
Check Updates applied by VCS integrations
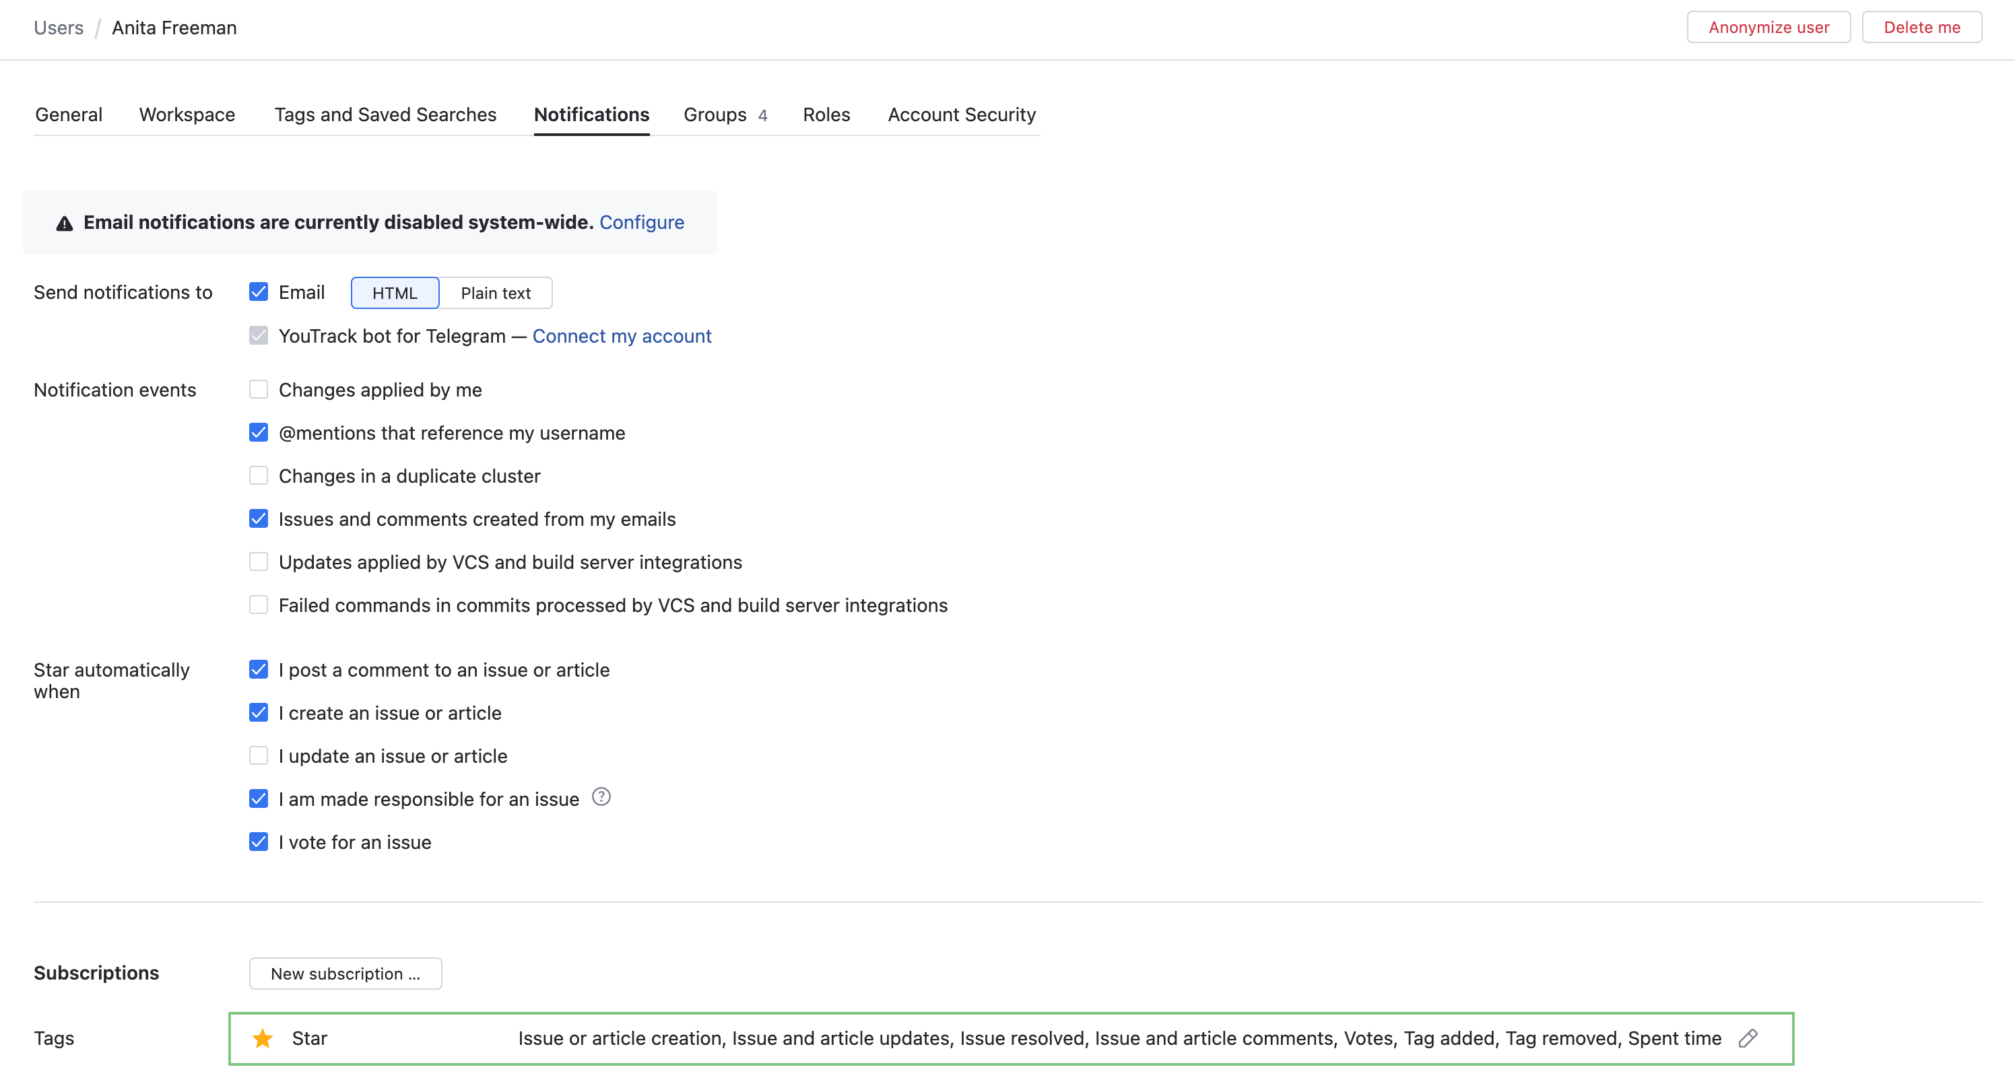258,561
